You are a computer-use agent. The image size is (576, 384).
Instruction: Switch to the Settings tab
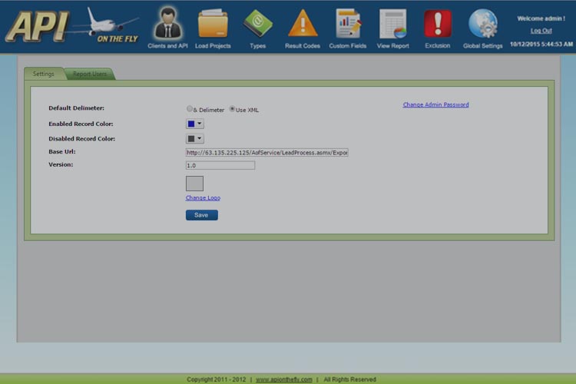43,74
